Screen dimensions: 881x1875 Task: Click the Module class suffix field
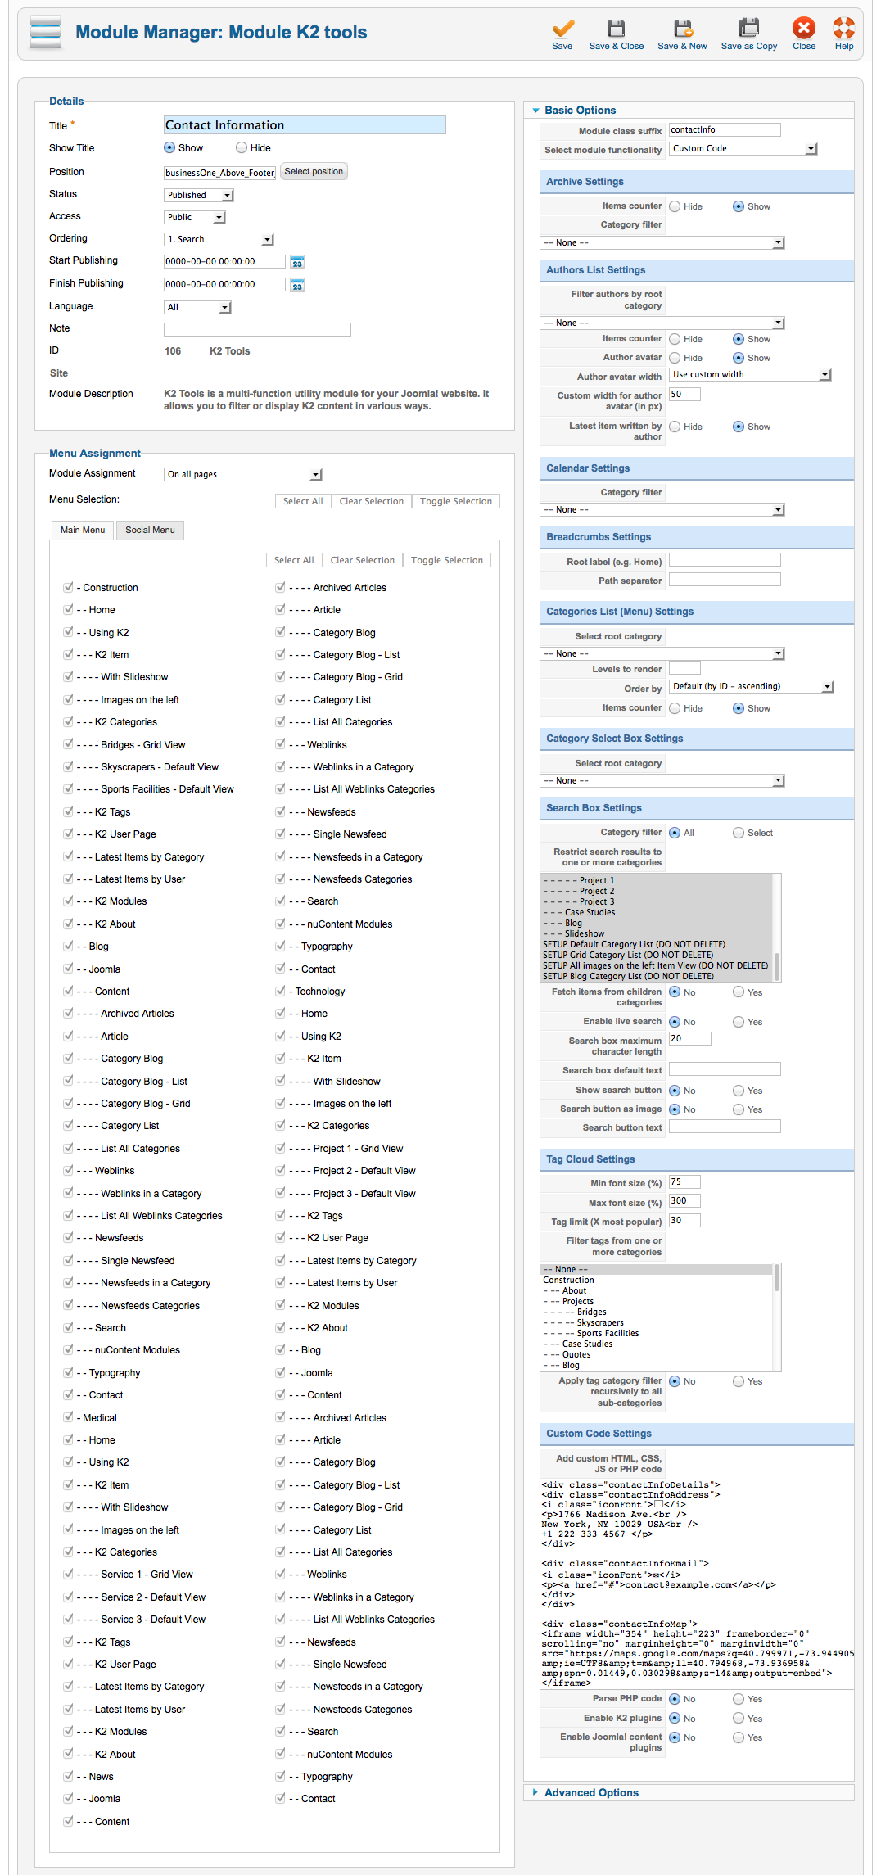pyautogui.click(x=725, y=129)
